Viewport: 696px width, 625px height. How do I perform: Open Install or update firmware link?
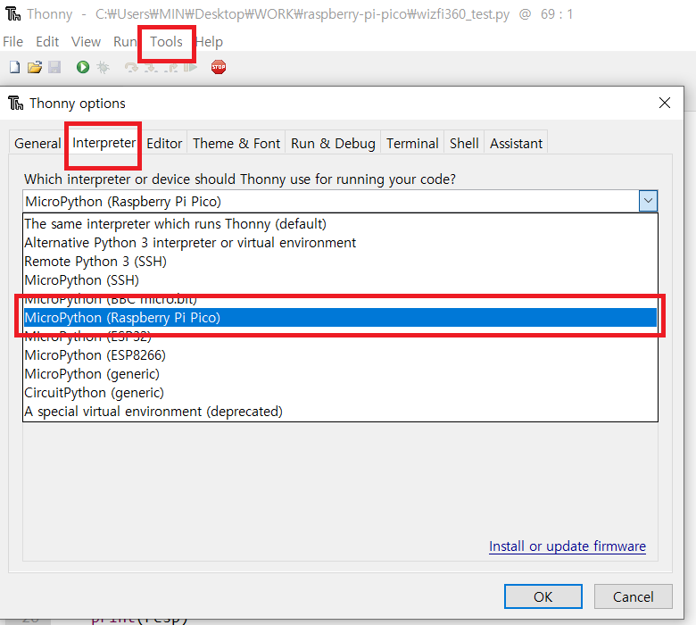[x=568, y=546]
